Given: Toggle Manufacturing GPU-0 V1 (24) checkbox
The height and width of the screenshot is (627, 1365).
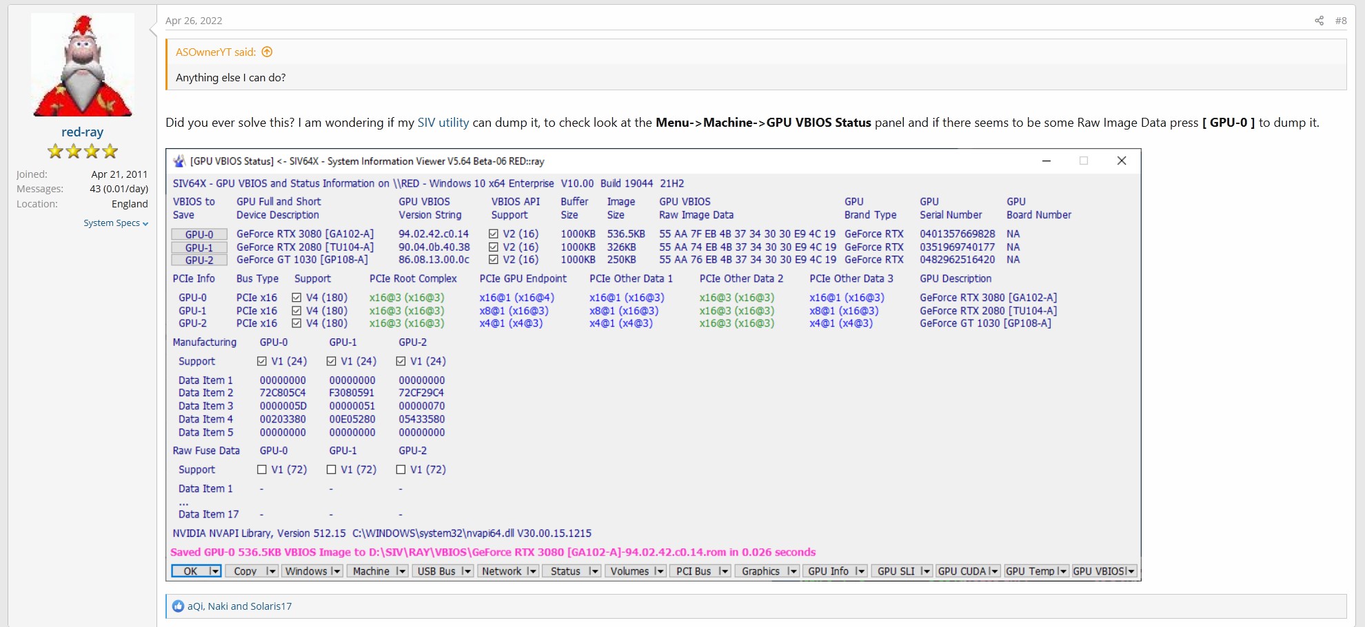Looking at the screenshot, I should click(262, 361).
